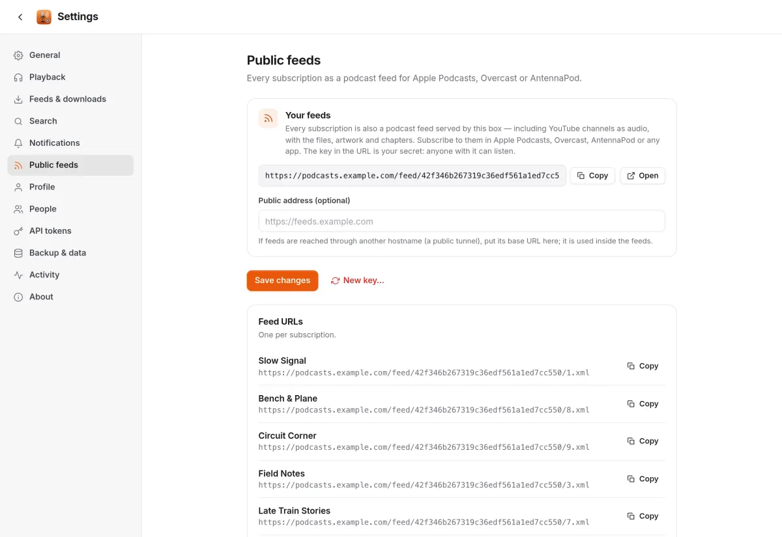Click the Public feeds RSS sidebar icon
The height and width of the screenshot is (537, 782).
(x=18, y=165)
